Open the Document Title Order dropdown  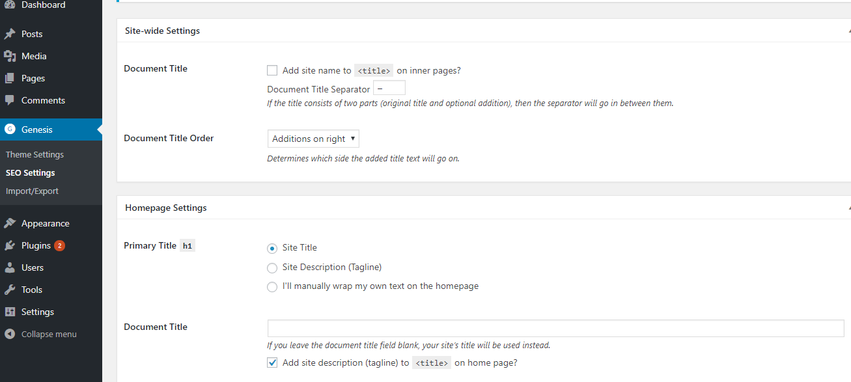[x=313, y=139]
